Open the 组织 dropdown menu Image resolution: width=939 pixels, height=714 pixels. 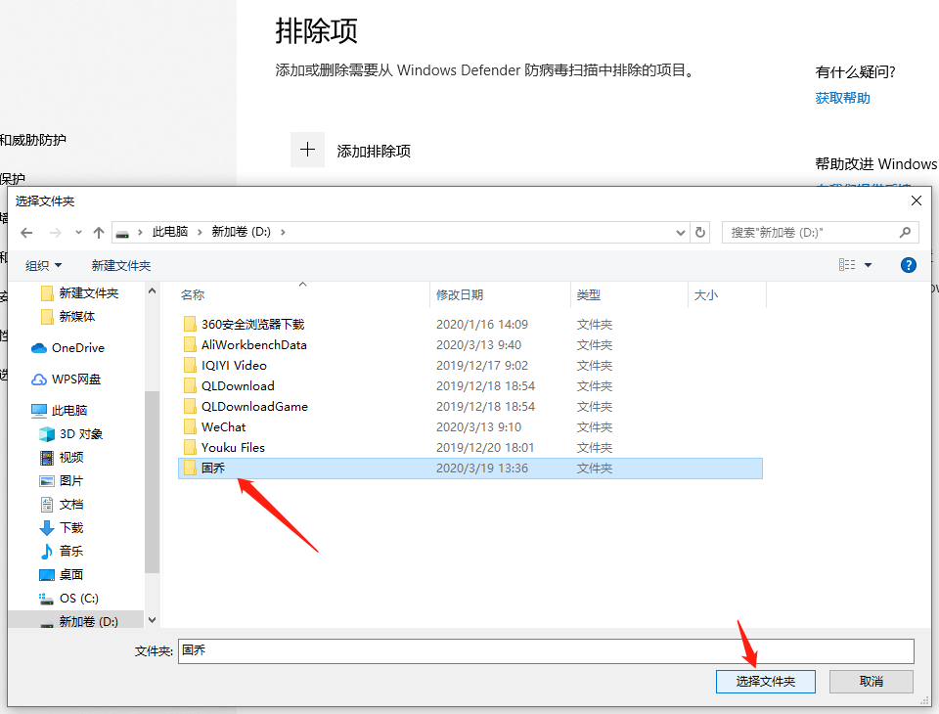click(x=44, y=266)
